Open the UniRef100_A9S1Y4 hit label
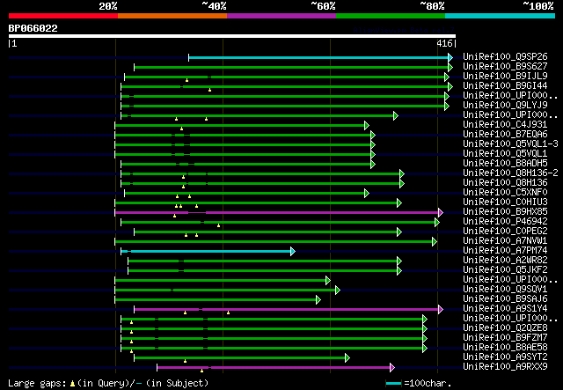The height and width of the screenshot is (390, 563). (x=505, y=308)
